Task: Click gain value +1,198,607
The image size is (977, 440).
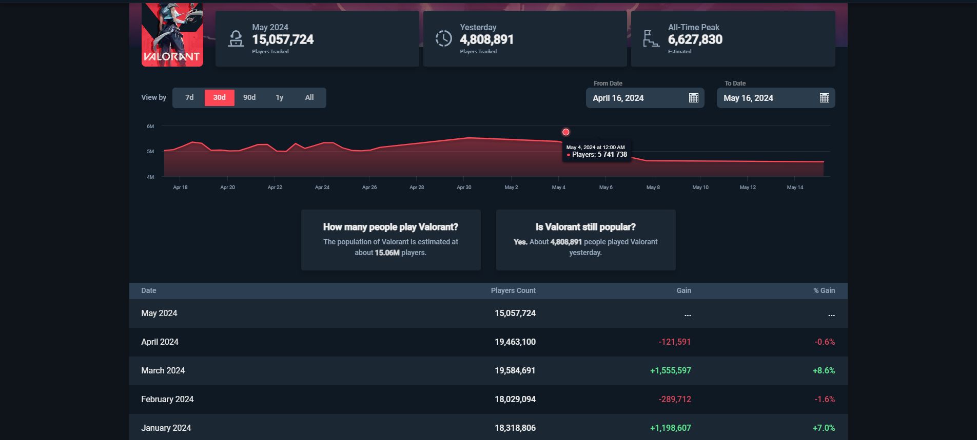Action: [x=671, y=428]
